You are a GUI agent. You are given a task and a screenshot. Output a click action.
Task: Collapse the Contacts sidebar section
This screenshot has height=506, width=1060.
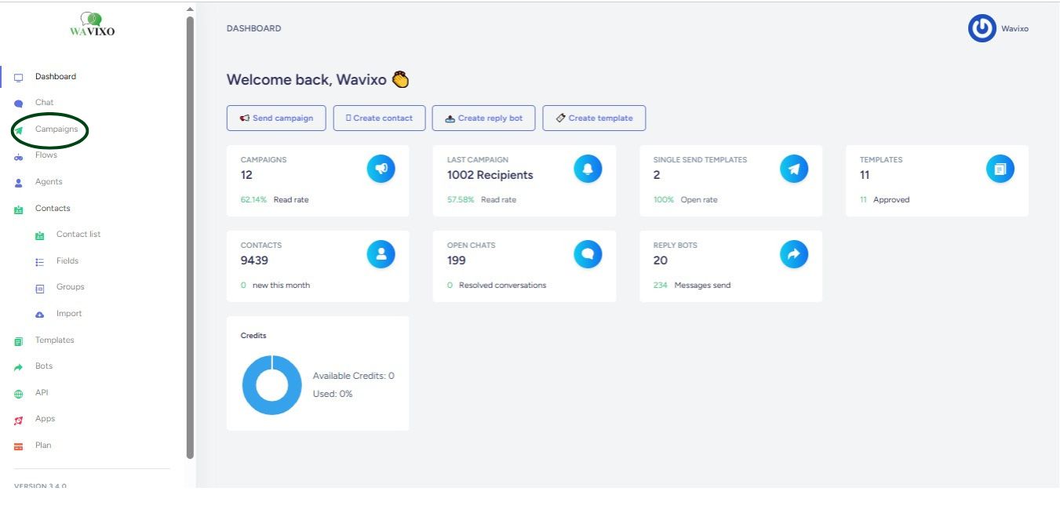53,209
